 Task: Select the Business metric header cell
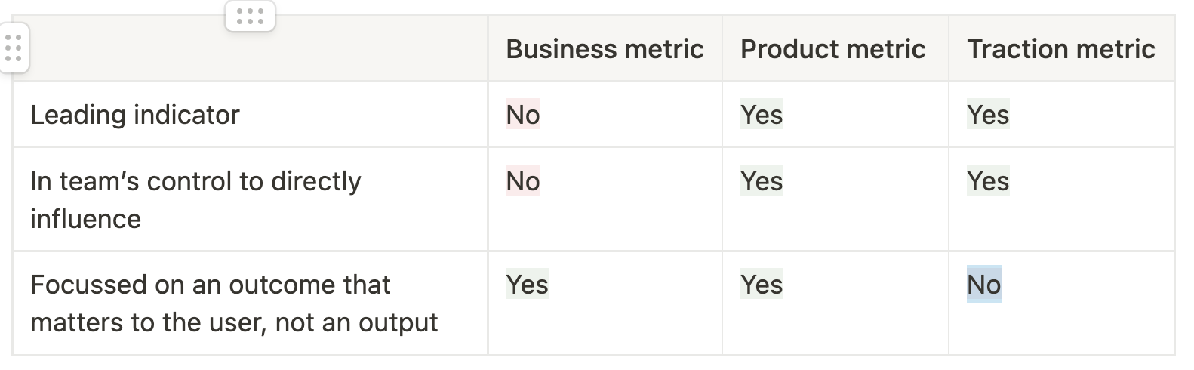tap(605, 49)
